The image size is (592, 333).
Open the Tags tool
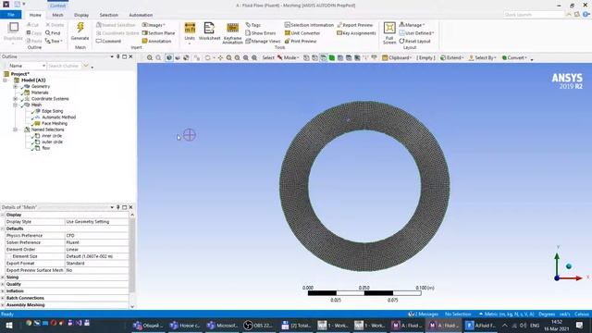[253, 25]
